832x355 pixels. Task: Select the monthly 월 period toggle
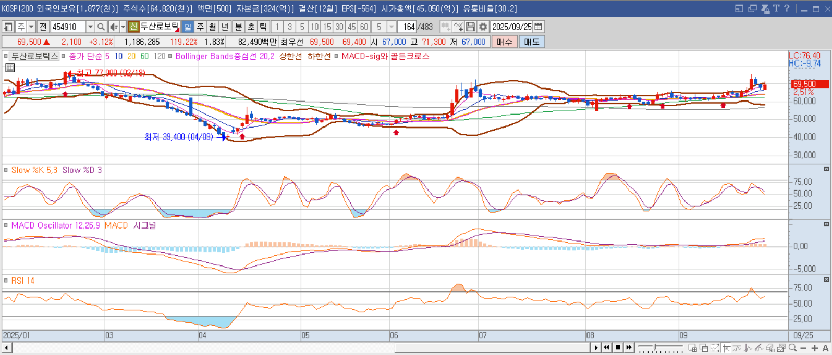[213, 27]
